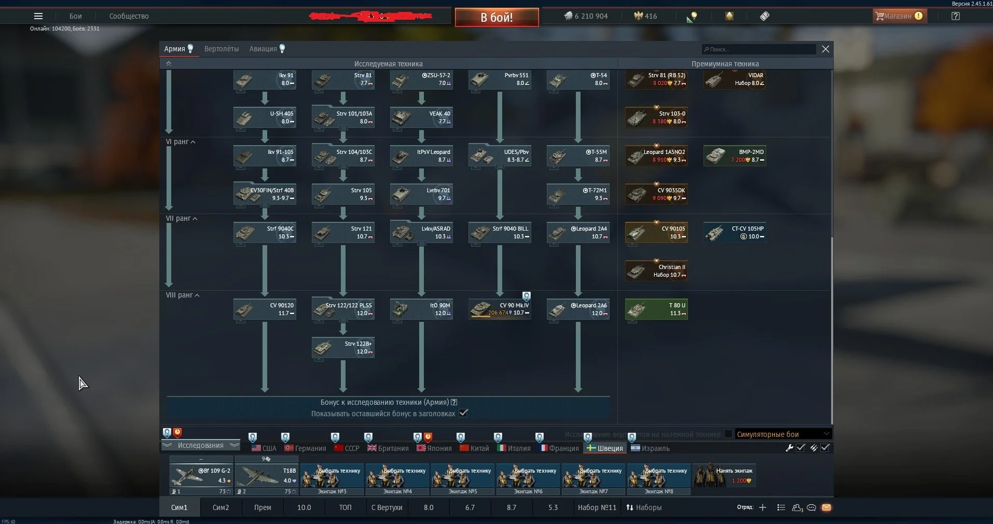This screenshot has height=524, width=993.
Task: Open research bonus help question mark
Action: 454,402
